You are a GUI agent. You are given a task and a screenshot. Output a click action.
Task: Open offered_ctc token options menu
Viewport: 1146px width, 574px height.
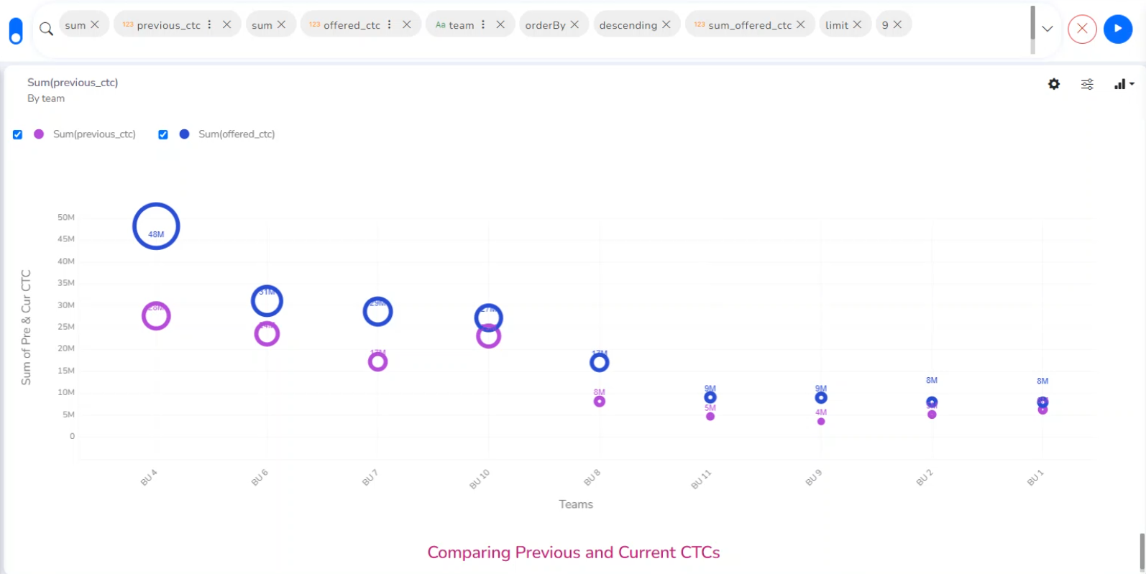pos(389,24)
